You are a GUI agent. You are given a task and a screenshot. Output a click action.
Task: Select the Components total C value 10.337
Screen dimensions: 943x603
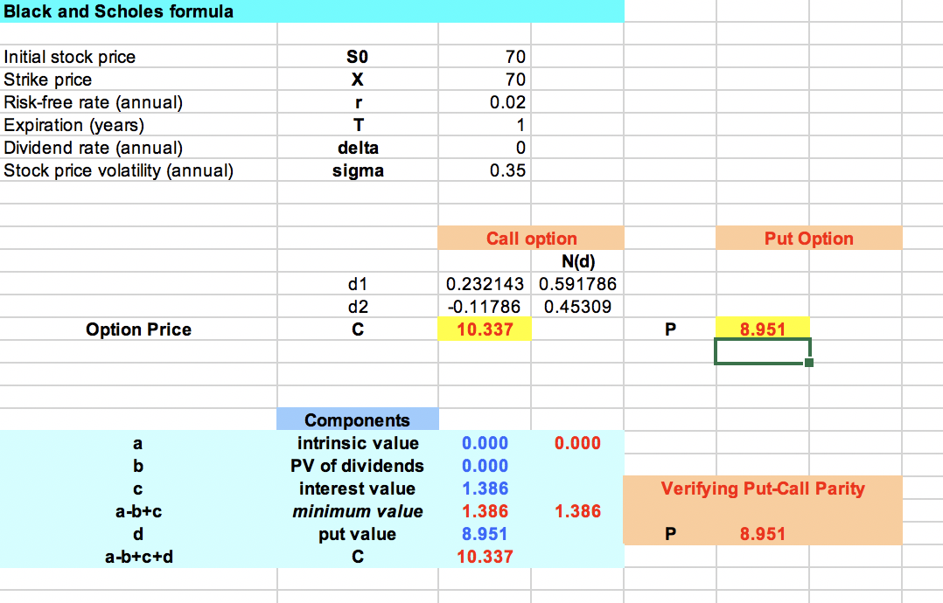[x=485, y=558]
